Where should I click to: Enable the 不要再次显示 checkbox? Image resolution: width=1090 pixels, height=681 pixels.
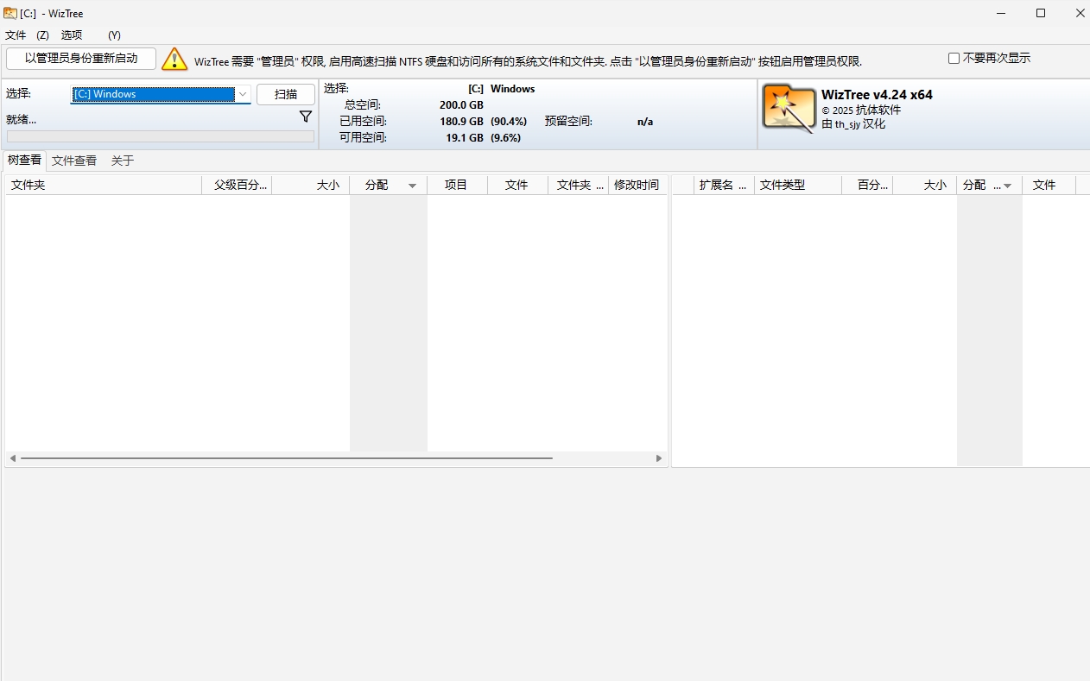click(x=954, y=59)
